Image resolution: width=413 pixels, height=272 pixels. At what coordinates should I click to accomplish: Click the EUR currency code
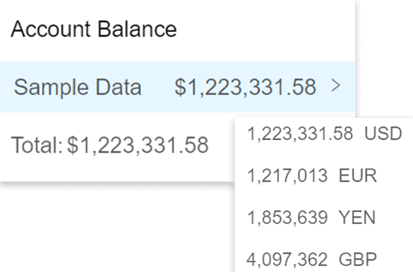point(357,175)
